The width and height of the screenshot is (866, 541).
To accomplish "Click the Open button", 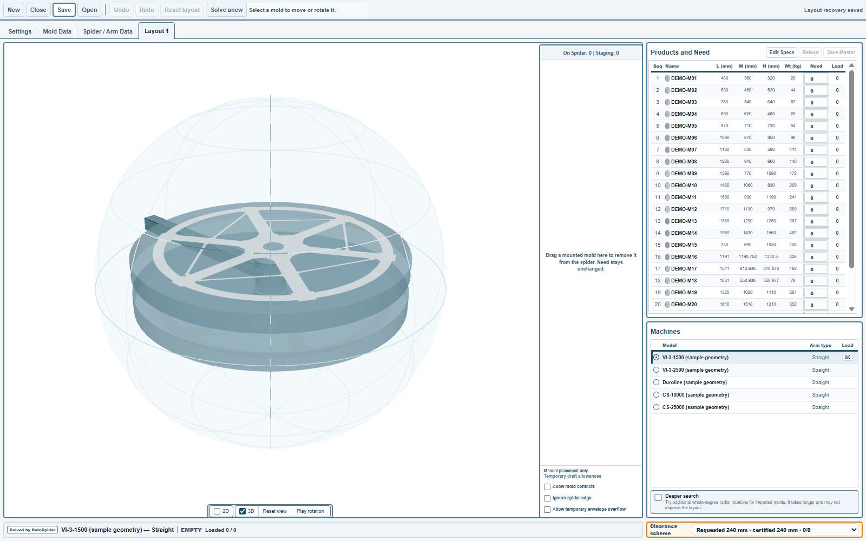I will point(90,10).
